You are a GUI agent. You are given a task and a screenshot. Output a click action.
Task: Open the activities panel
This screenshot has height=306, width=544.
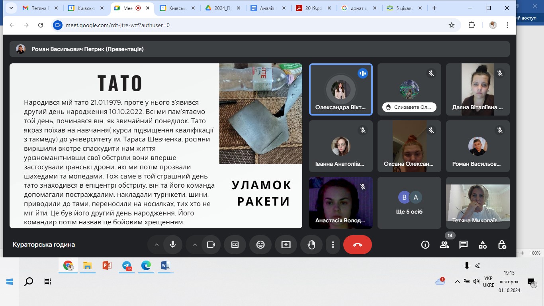click(482, 245)
